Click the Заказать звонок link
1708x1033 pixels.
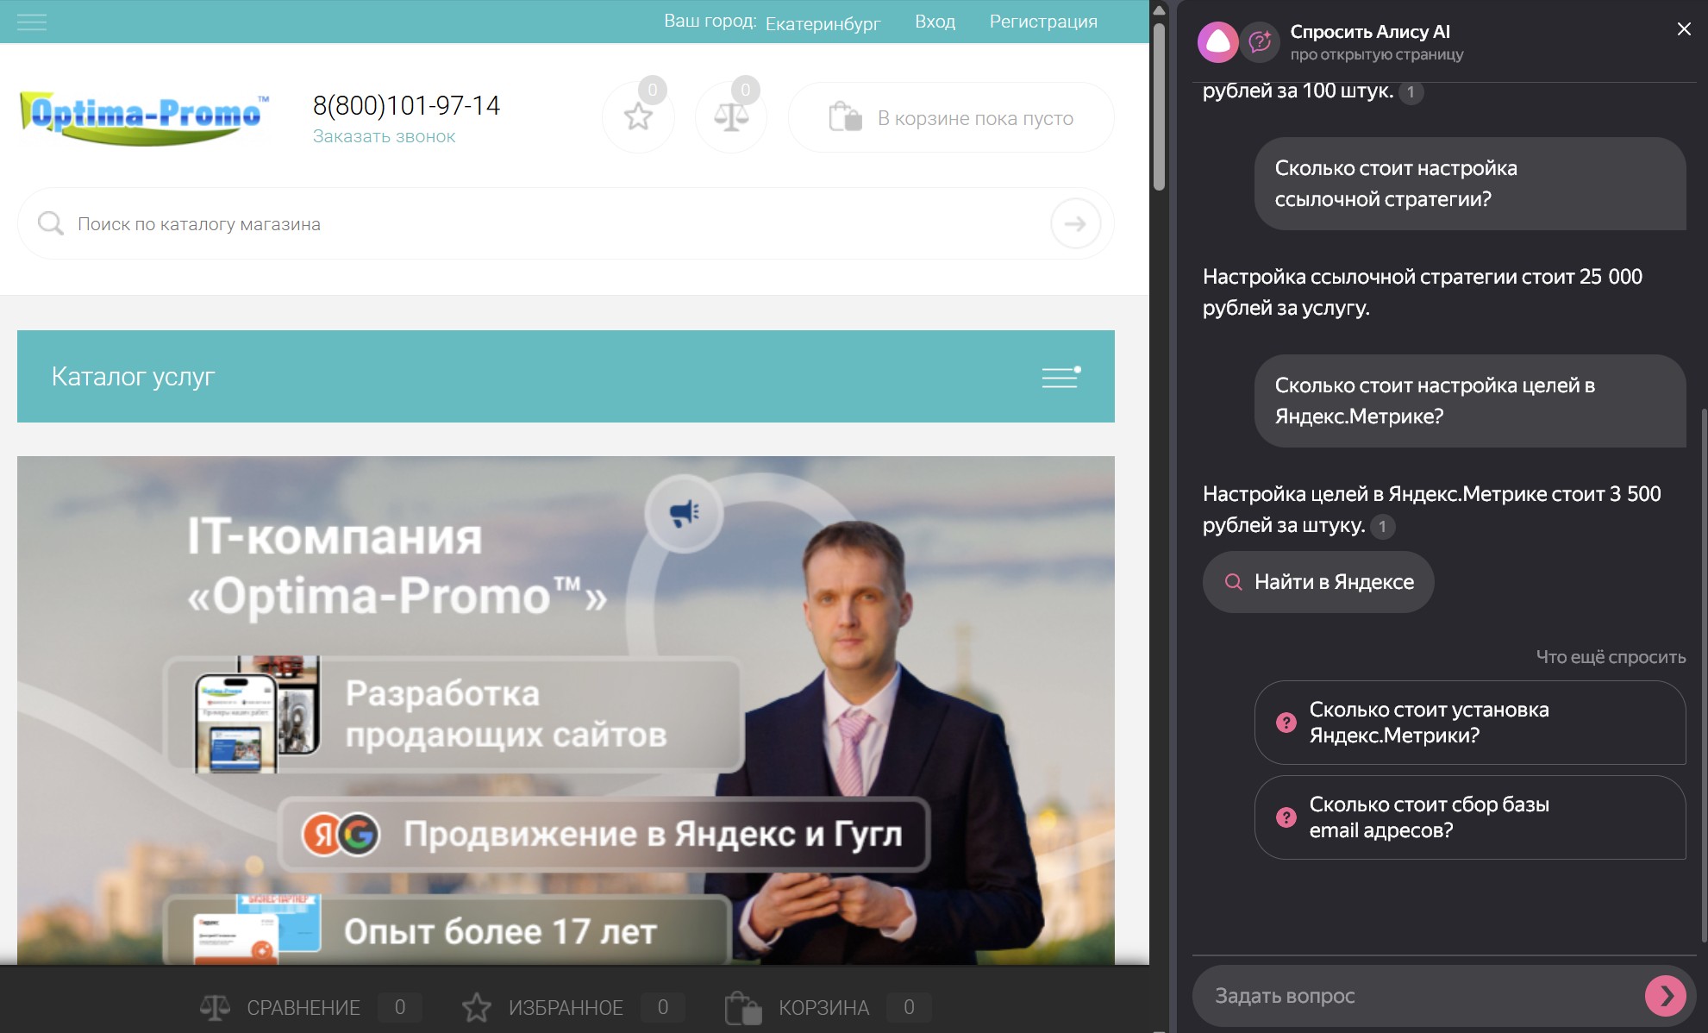coord(384,135)
